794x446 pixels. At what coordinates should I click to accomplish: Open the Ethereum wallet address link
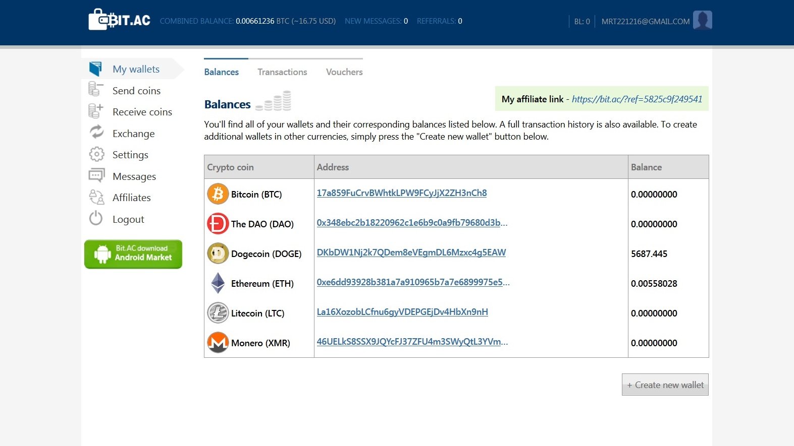413,282
